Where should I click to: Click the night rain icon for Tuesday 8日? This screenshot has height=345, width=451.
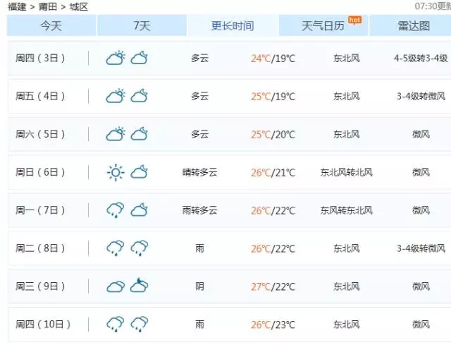139,248
